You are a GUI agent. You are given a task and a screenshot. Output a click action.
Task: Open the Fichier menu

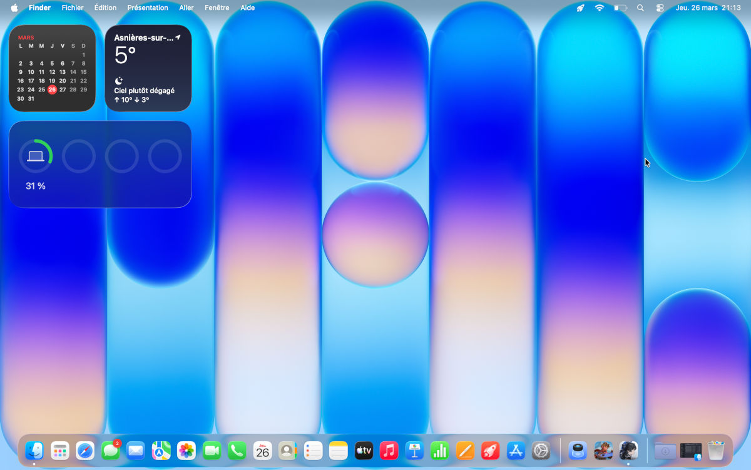72,8
